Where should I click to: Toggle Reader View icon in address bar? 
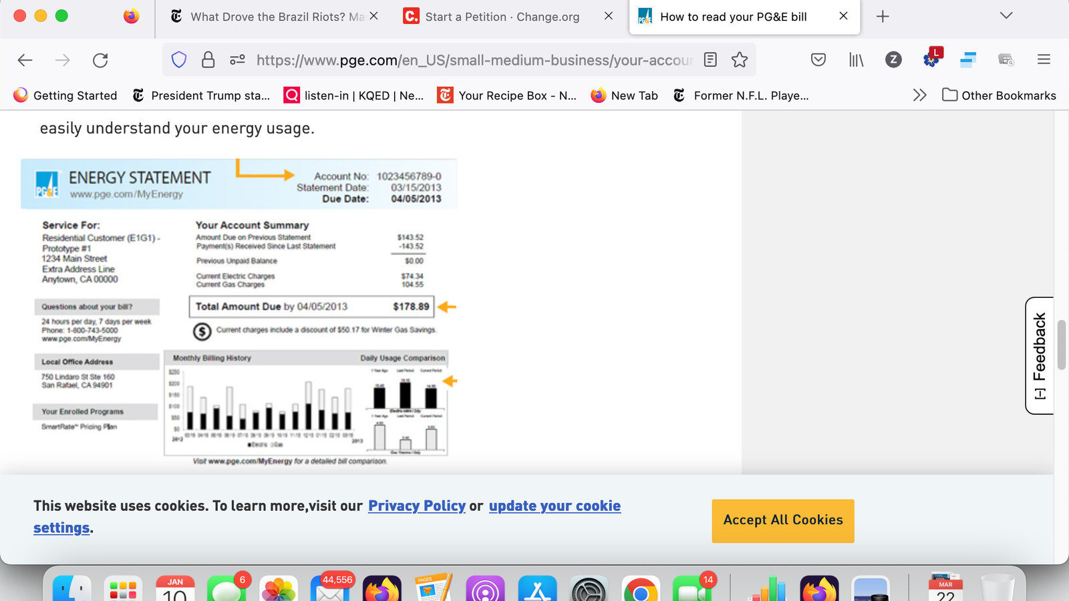tap(710, 60)
